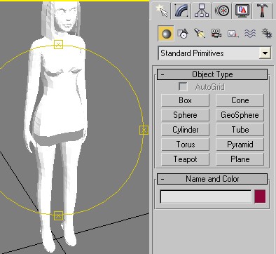Select the Helpers category icon
The width and height of the screenshot is (276, 254).
tap(233, 34)
